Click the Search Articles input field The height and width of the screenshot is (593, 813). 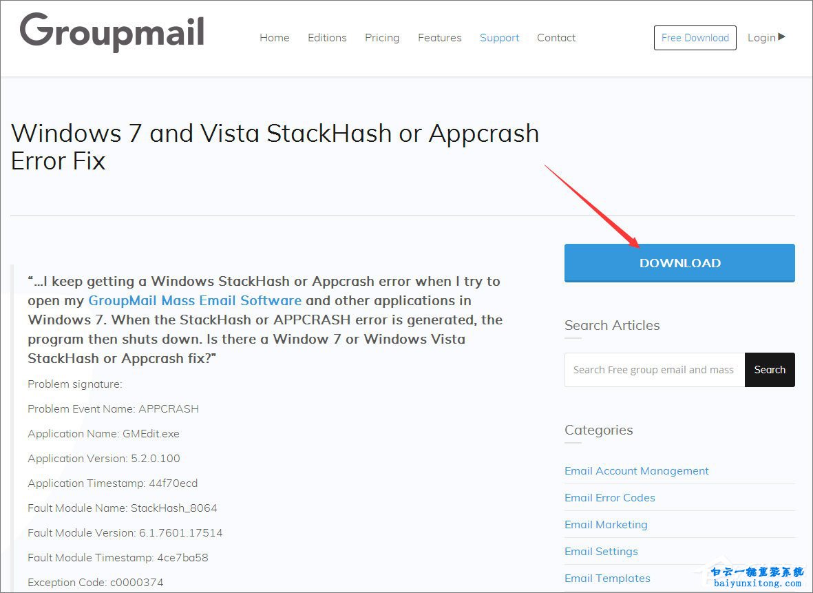[x=654, y=370]
